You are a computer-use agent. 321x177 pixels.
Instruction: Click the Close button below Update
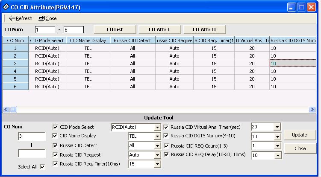pyautogui.click(x=300, y=148)
